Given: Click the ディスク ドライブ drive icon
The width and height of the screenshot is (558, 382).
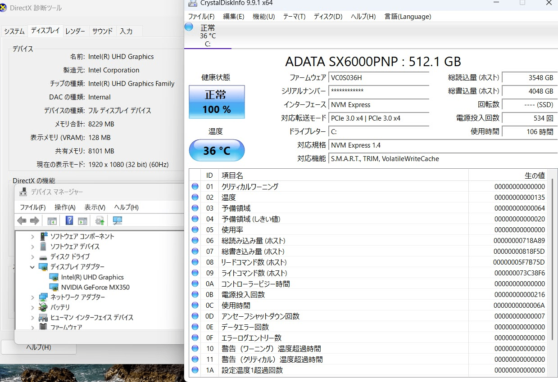Looking at the screenshot, I should tap(43, 257).
